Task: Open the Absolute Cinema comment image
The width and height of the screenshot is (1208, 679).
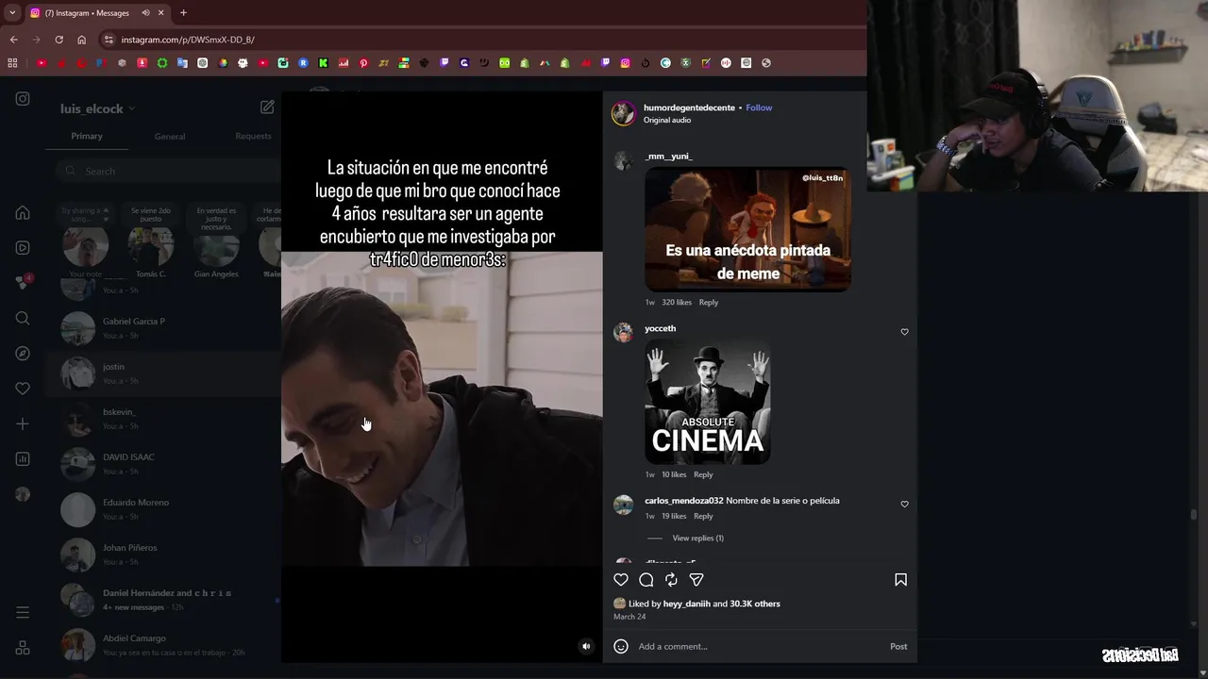Action: coord(708,402)
